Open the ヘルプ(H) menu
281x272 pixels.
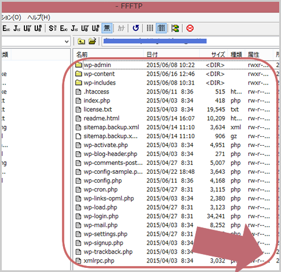pos(39,17)
